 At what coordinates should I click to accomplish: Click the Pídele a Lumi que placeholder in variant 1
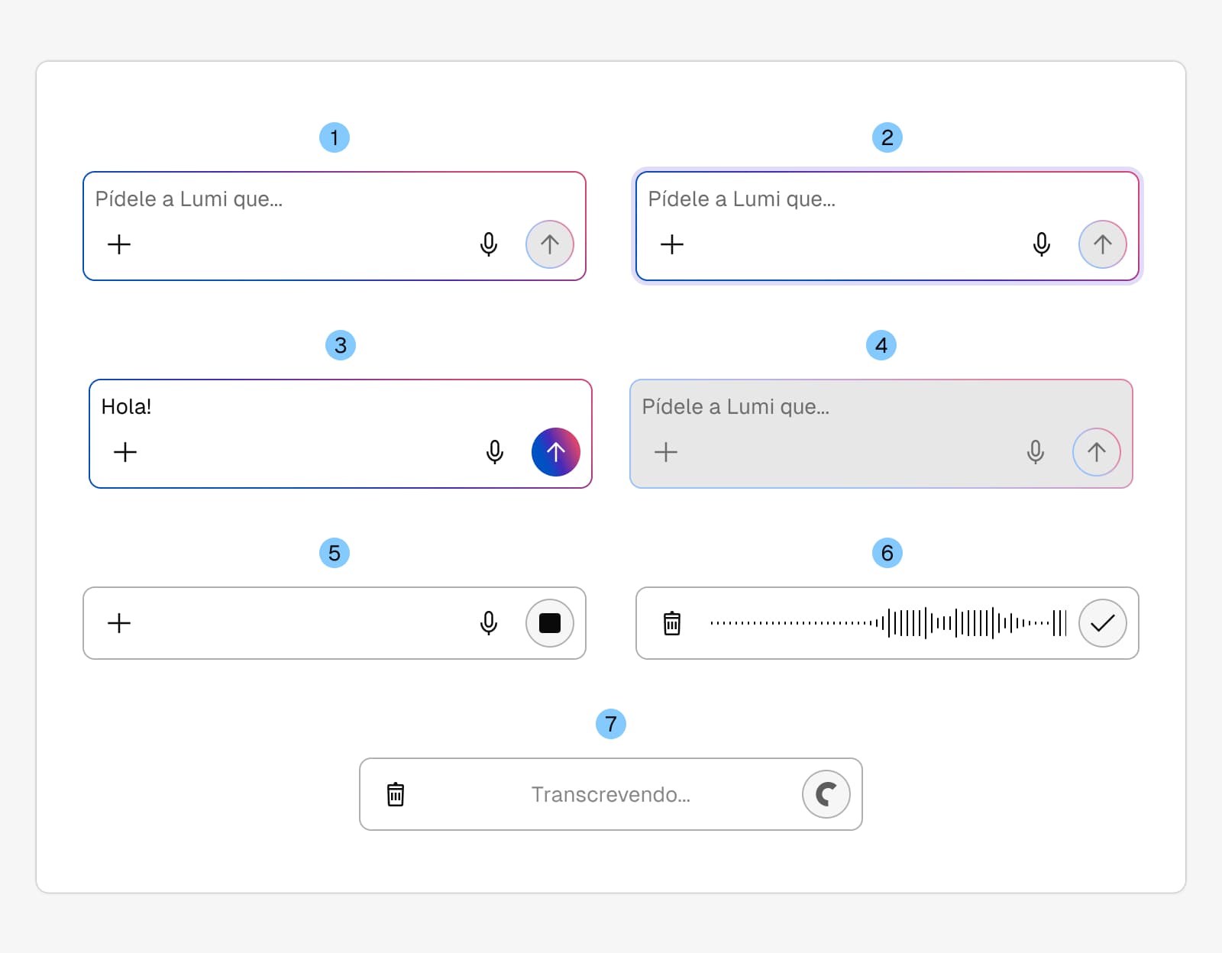pos(189,199)
